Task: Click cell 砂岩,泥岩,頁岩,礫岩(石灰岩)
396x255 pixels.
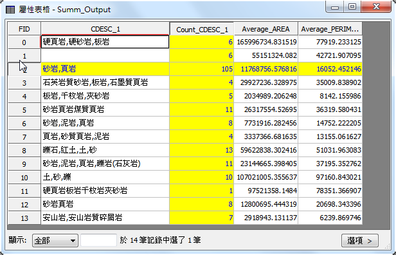Action: tap(105, 164)
